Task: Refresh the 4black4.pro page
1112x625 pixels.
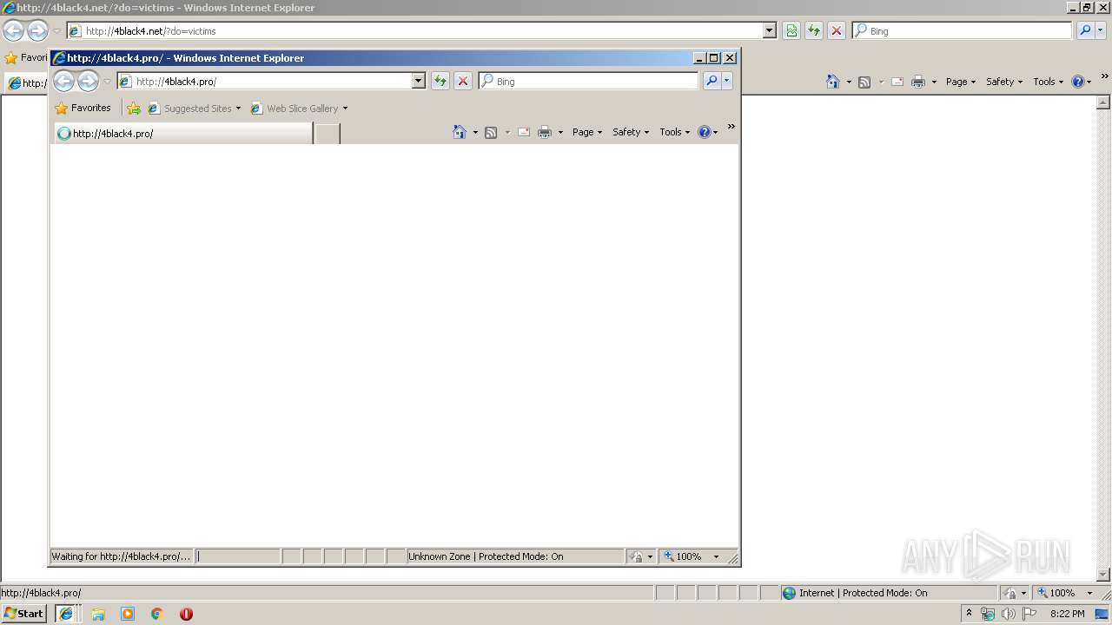Action: [x=440, y=81]
